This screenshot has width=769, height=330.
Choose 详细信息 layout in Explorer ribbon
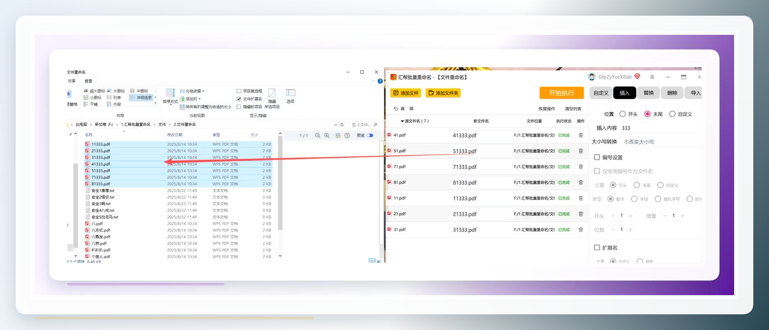tap(141, 98)
